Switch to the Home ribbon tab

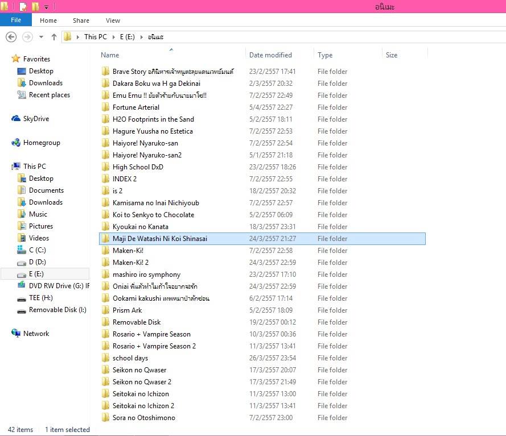[x=48, y=20]
